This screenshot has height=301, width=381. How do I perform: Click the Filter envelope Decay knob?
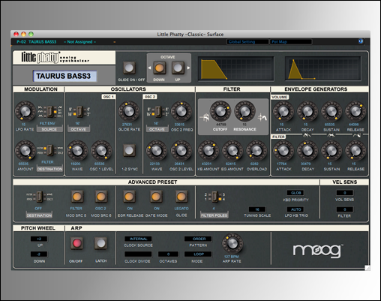coord(307,150)
